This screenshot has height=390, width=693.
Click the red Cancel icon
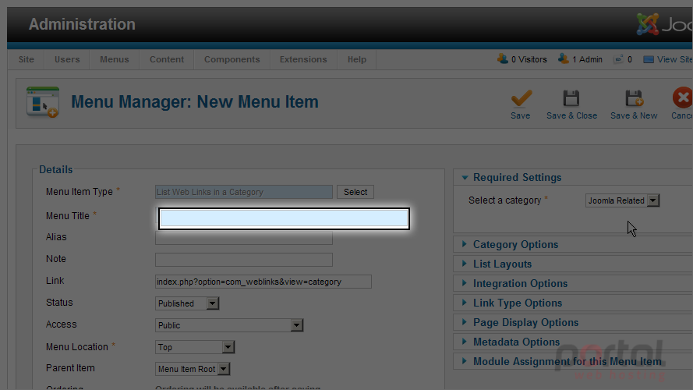[682, 97]
